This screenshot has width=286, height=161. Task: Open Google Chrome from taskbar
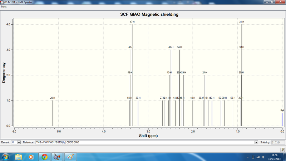pyautogui.click(x=44, y=157)
